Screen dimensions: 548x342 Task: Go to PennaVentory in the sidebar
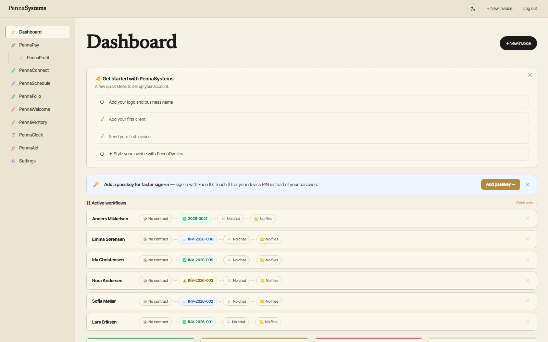pos(38,122)
